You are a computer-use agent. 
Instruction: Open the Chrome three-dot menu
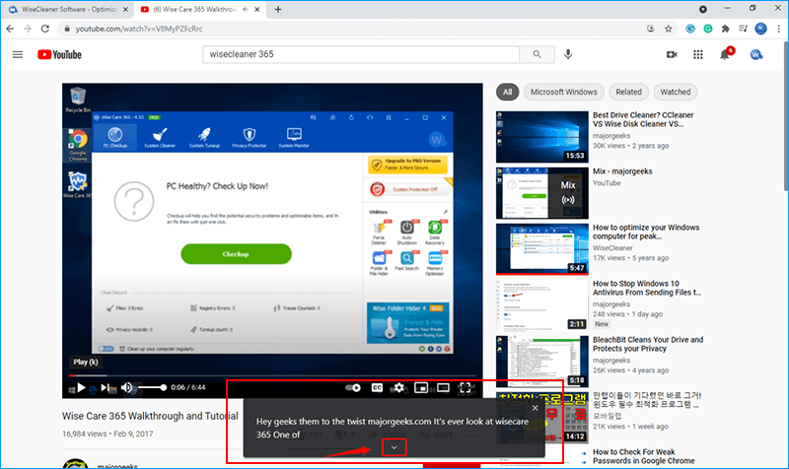coord(779,29)
